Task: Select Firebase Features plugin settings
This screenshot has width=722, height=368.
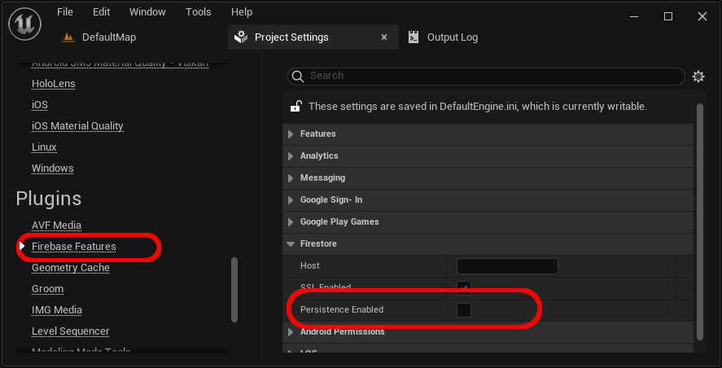Action: [74, 247]
